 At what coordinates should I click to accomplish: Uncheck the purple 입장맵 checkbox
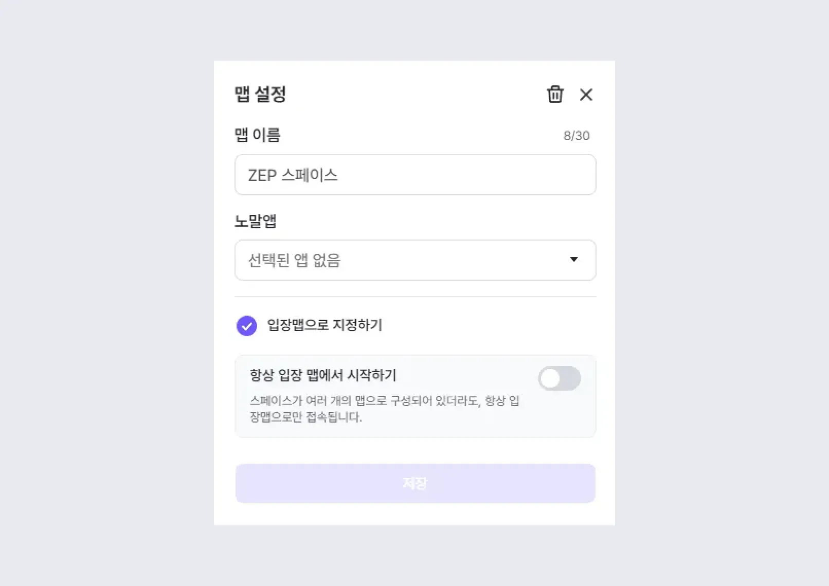(247, 325)
